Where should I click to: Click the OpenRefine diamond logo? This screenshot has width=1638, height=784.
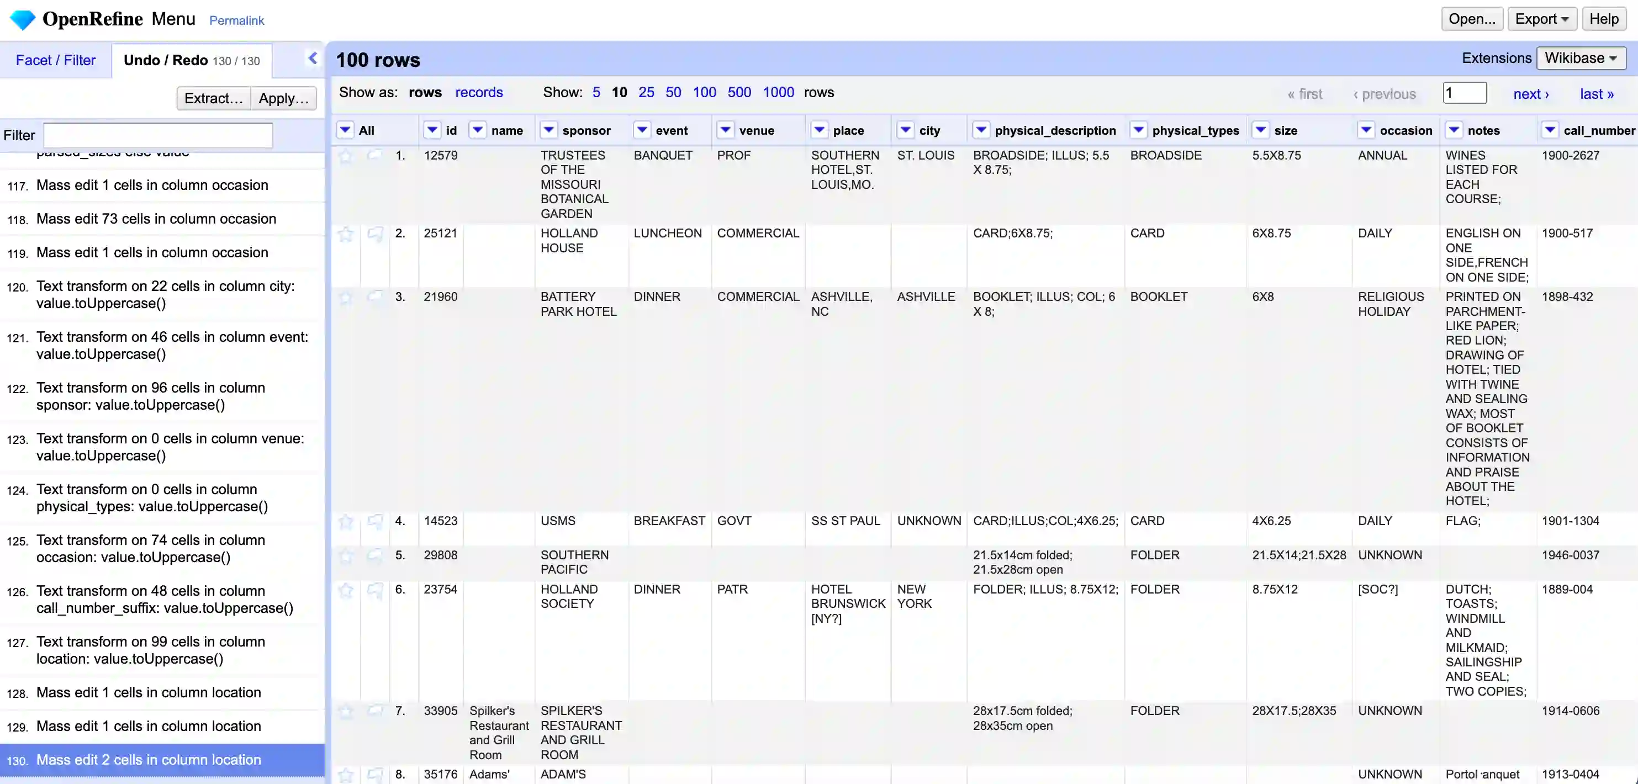pyautogui.click(x=23, y=19)
